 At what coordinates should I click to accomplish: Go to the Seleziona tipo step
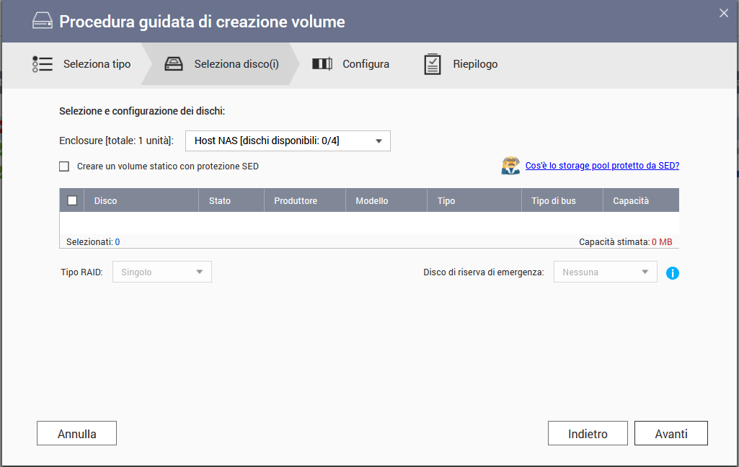[x=97, y=64]
